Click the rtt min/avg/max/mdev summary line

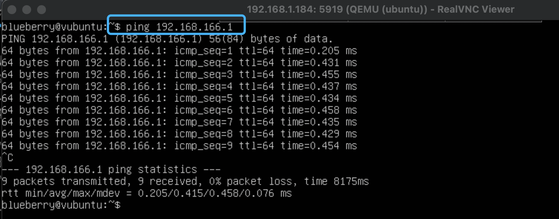point(146,193)
